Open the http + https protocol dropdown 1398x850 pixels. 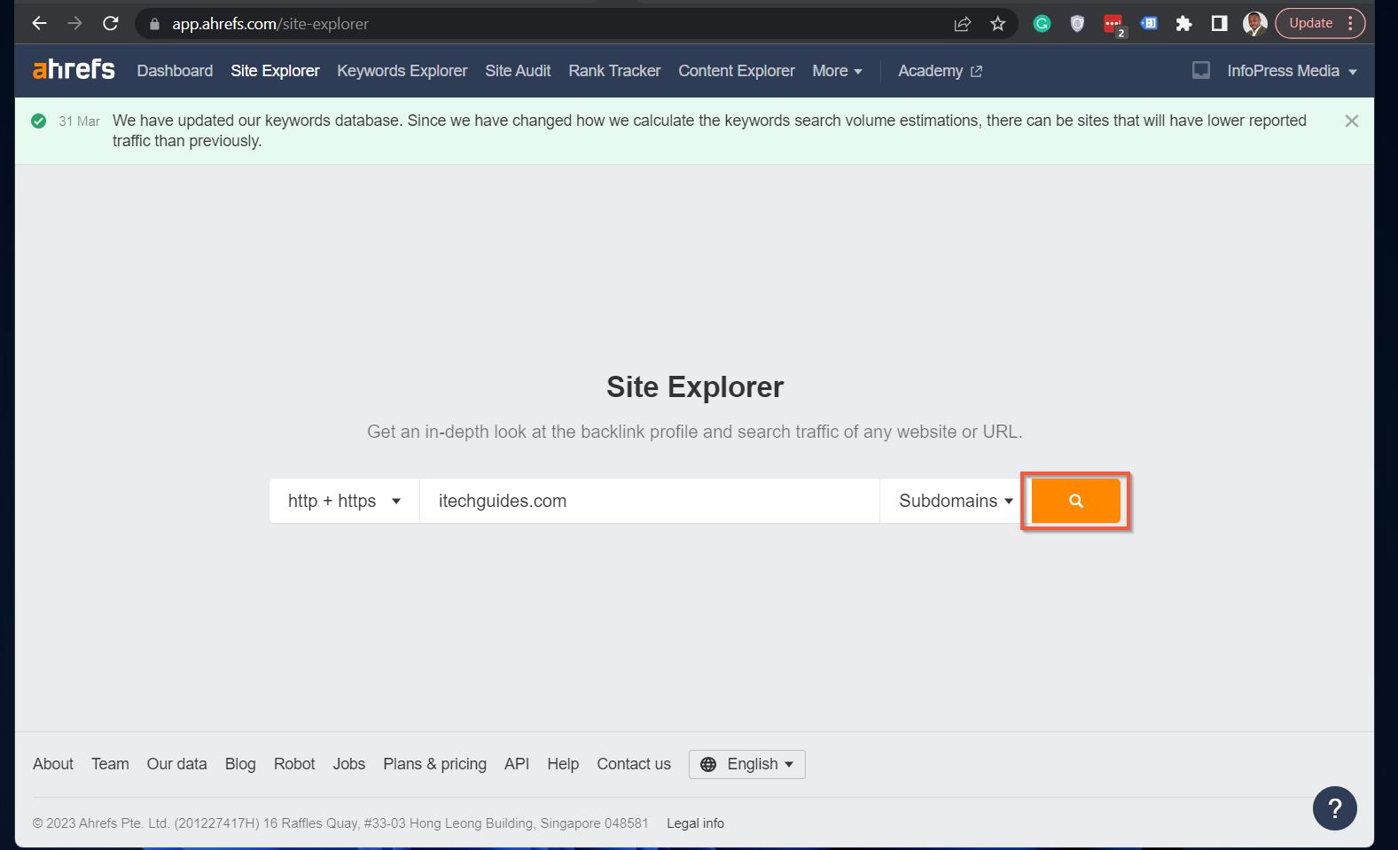(x=344, y=501)
